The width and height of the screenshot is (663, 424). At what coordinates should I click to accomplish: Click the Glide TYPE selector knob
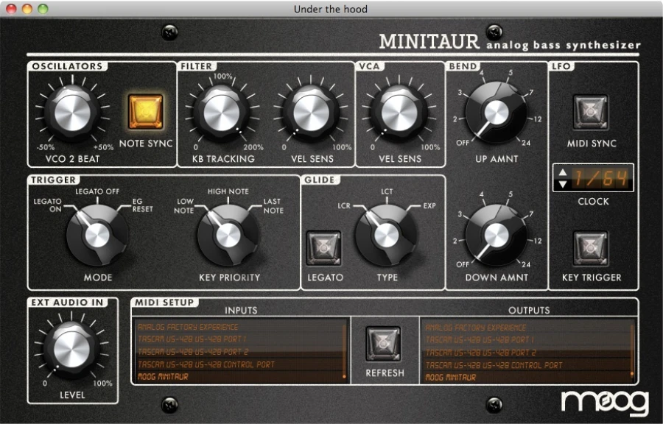coord(387,236)
